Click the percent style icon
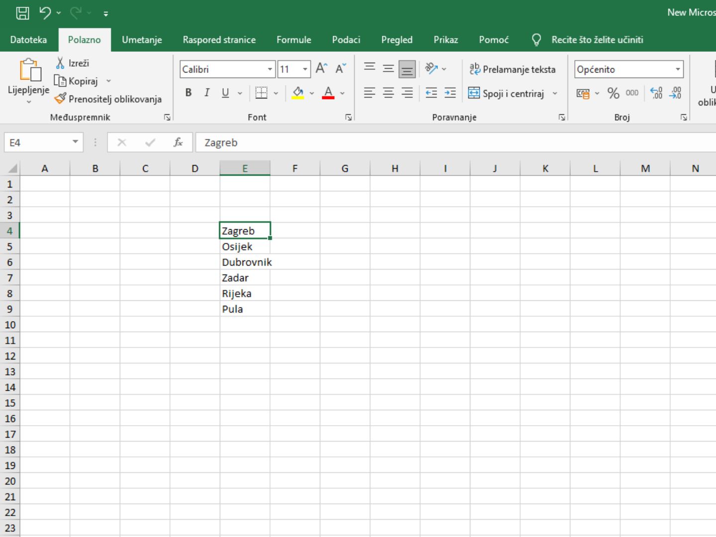716x537 pixels. click(x=614, y=93)
